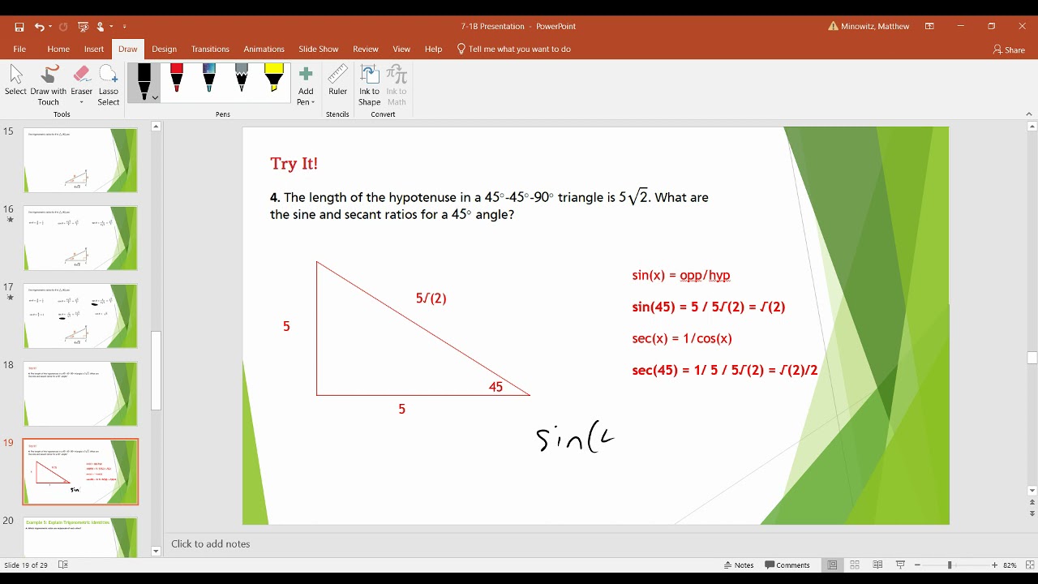Image resolution: width=1038 pixels, height=584 pixels.
Task: Pick the Eraser tool
Action: (81, 79)
